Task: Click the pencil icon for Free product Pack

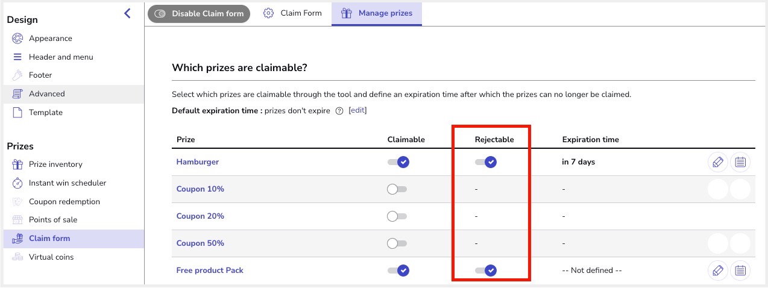Action: point(717,271)
